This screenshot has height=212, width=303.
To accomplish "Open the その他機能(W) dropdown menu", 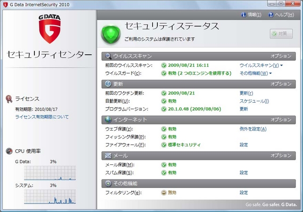I will [x=255, y=73].
